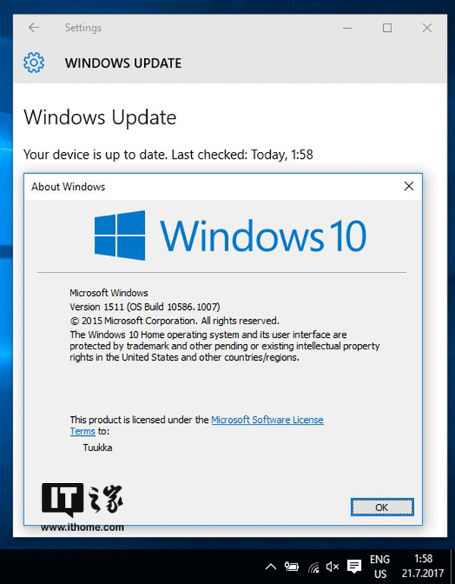This screenshot has width=455, height=584.
Task: Click the Windows 10 logo image
Action: pyautogui.click(x=230, y=235)
